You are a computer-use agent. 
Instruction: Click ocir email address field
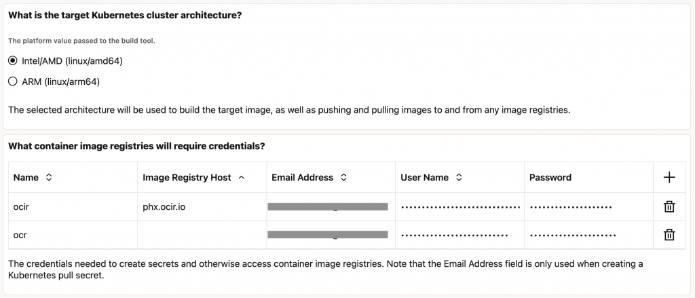point(328,206)
